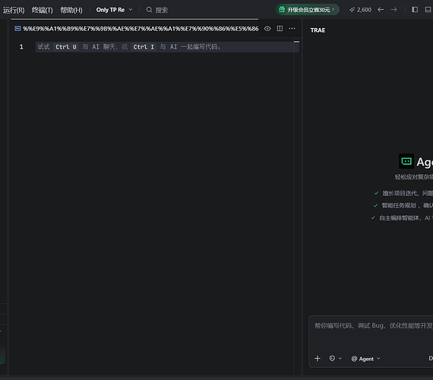This screenshot has height=380, width=433.
Task: Open the @ Agent selector dropdown
Action: [365, 359]
